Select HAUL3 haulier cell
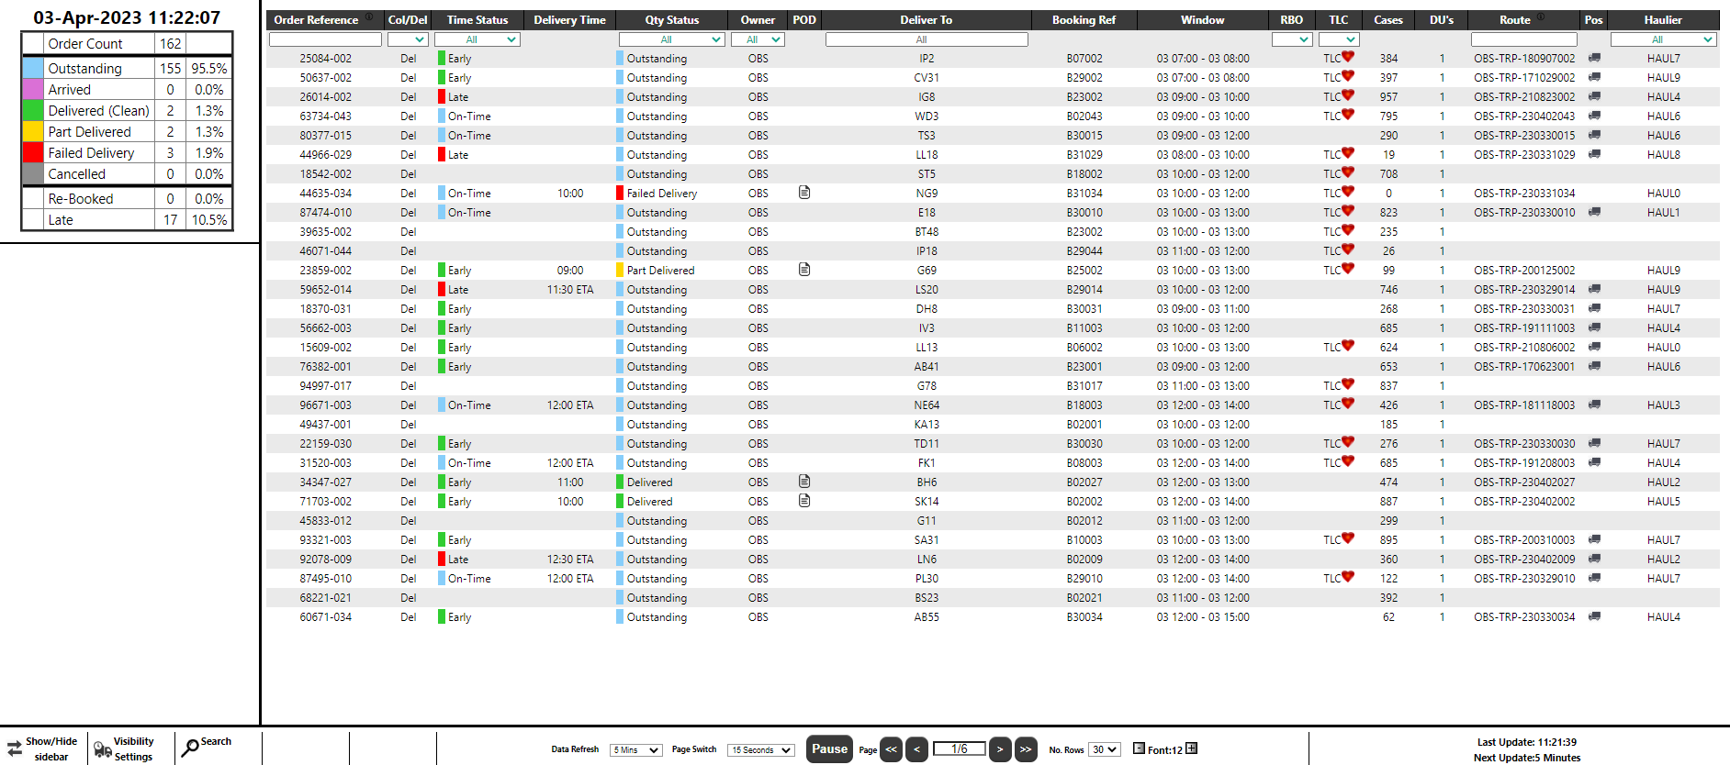Image resolution: width=1730 pixels, height=765 pixels. (1663, 405)
